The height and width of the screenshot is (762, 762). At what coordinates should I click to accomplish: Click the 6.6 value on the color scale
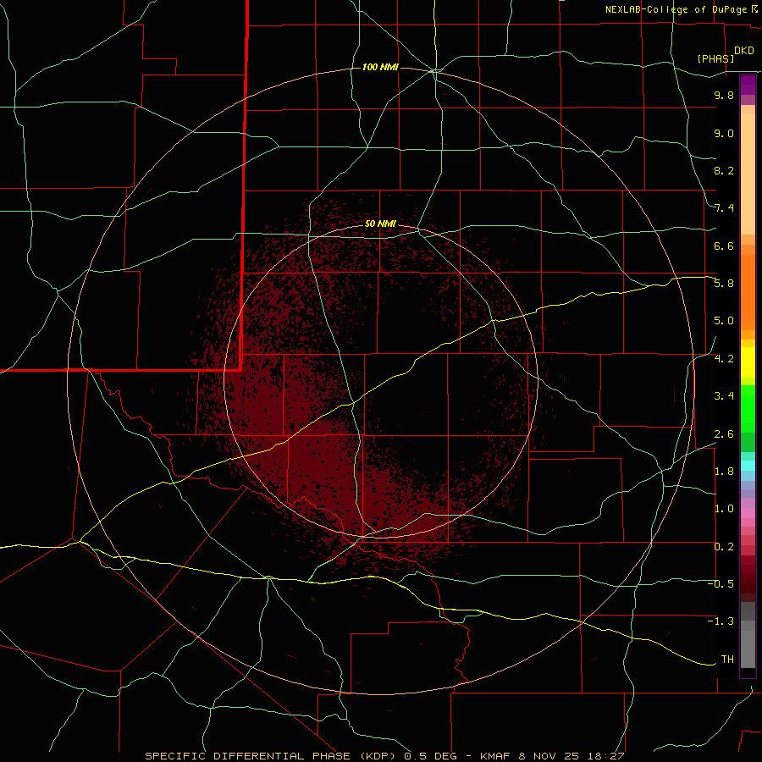[x=724, y=246]
